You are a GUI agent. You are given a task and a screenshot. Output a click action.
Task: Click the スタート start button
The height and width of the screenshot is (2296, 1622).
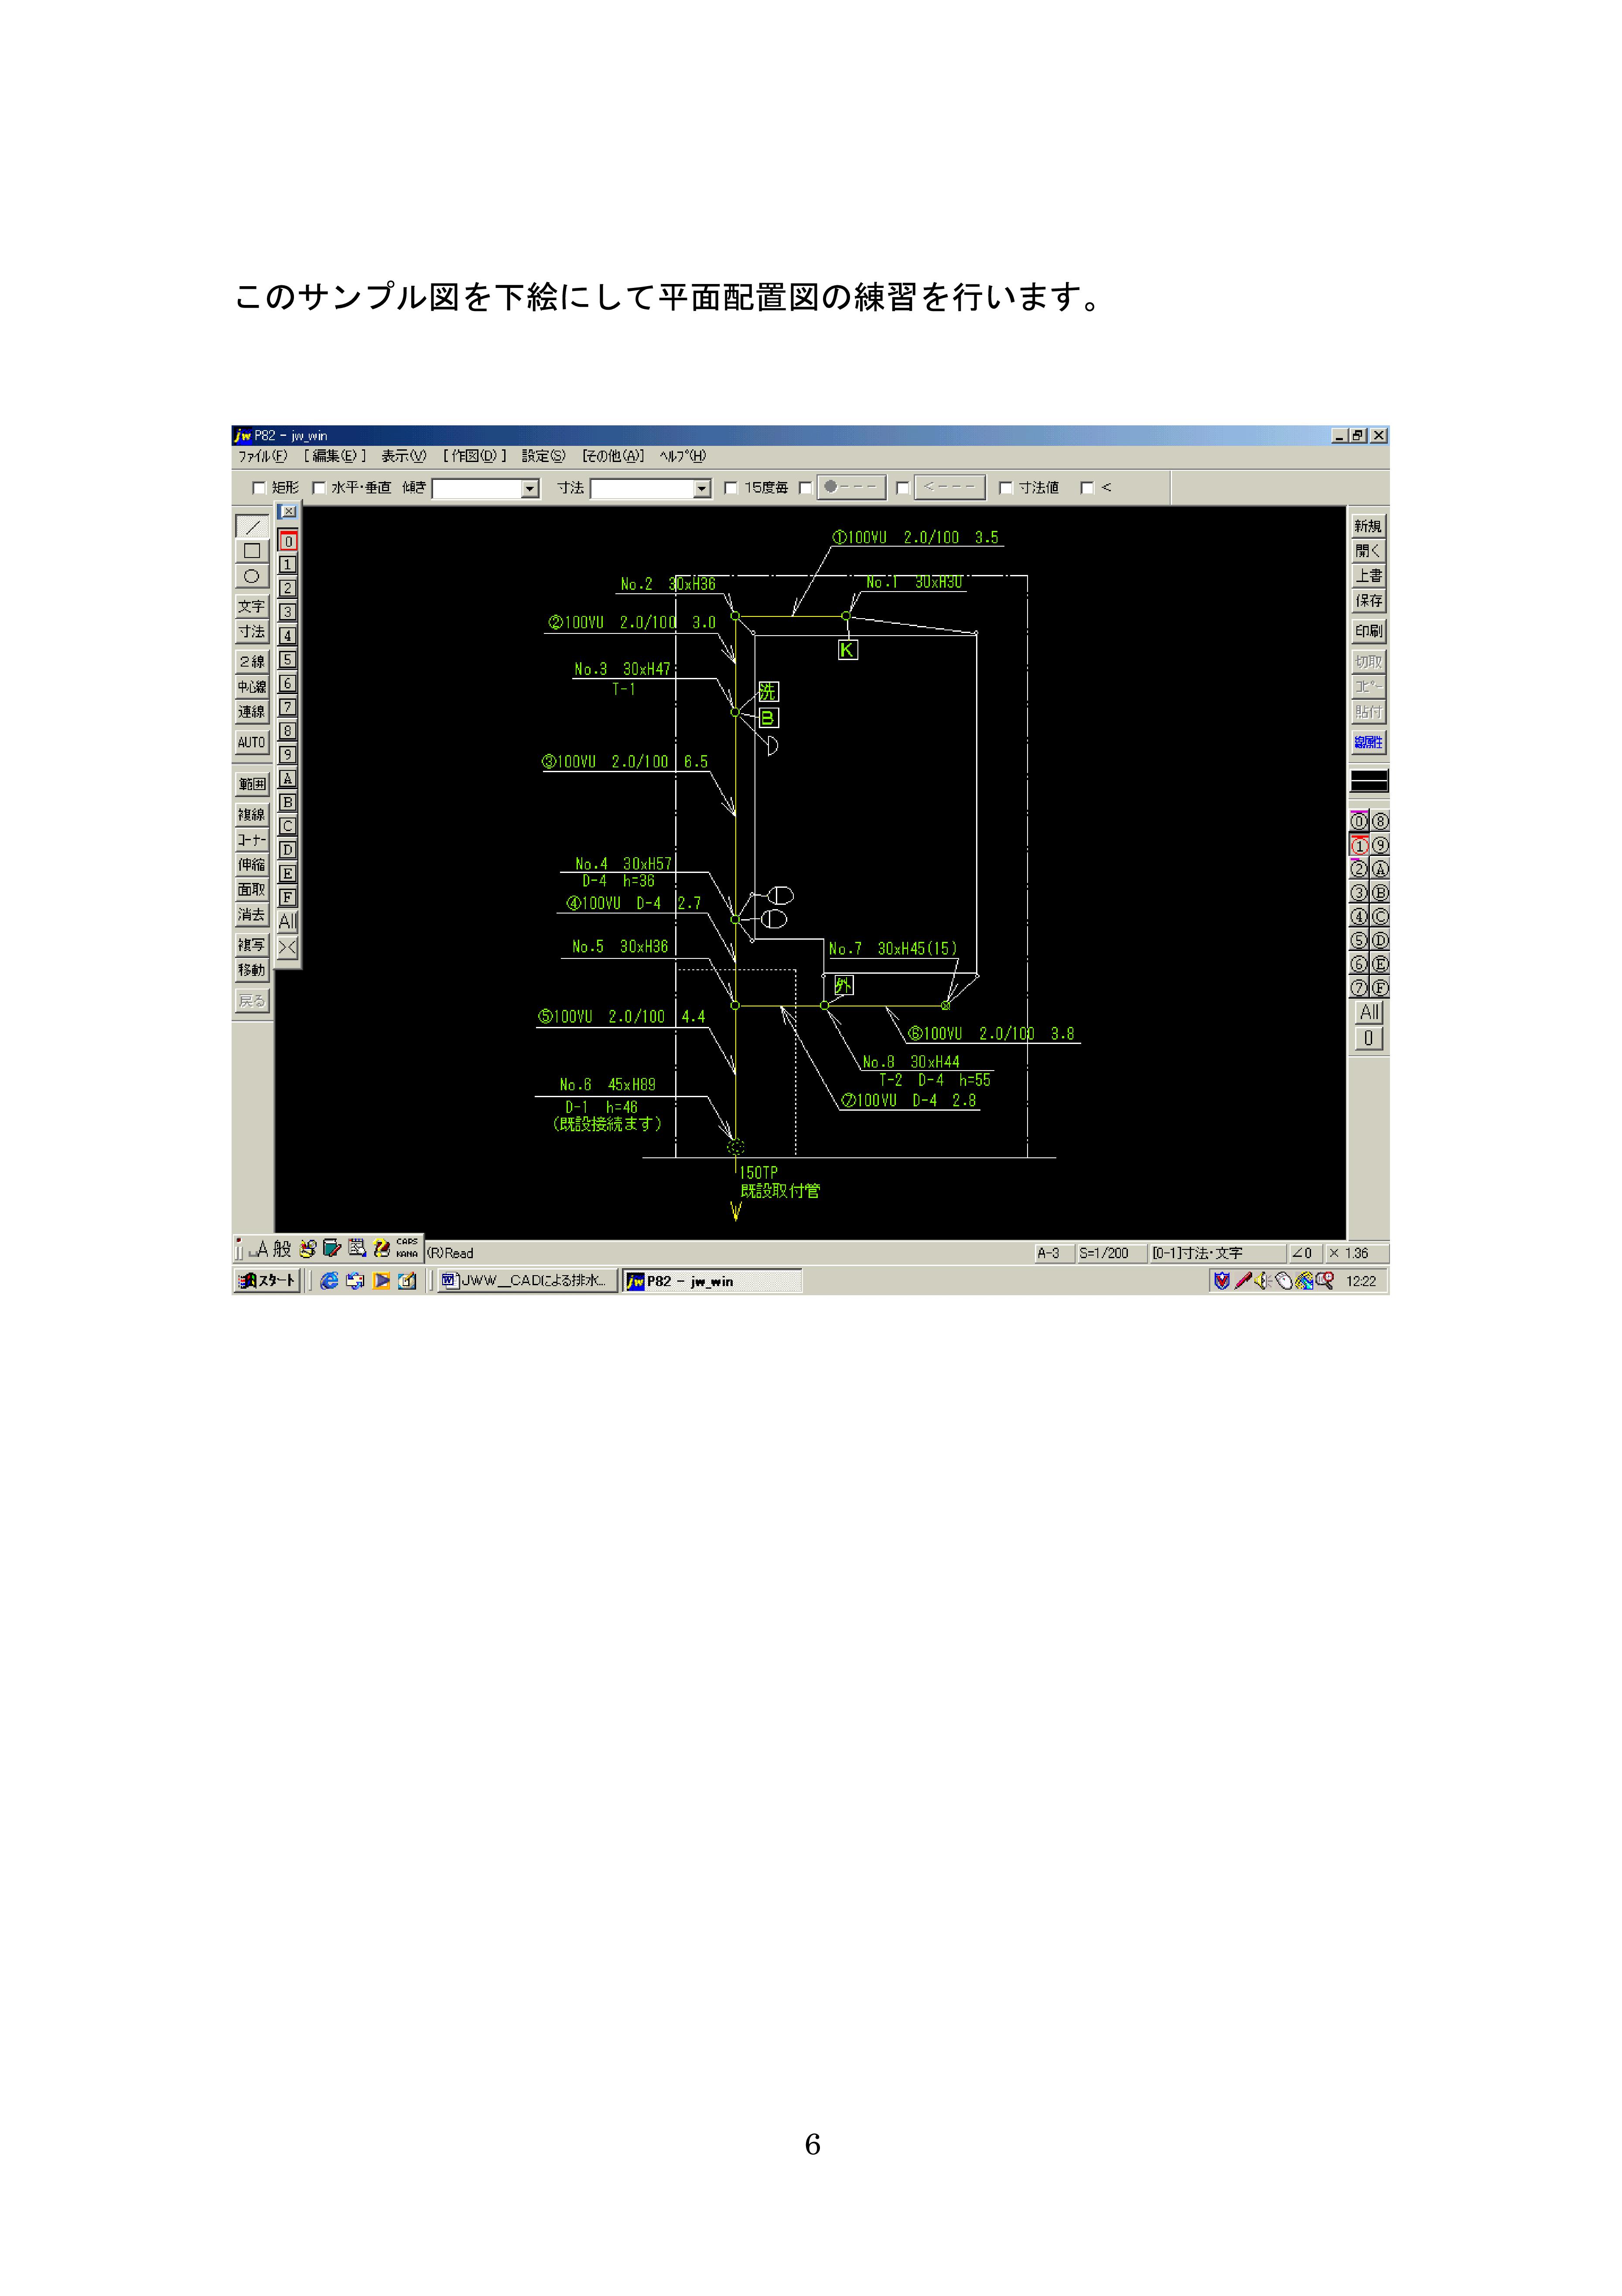click(x=267, y=1280)
